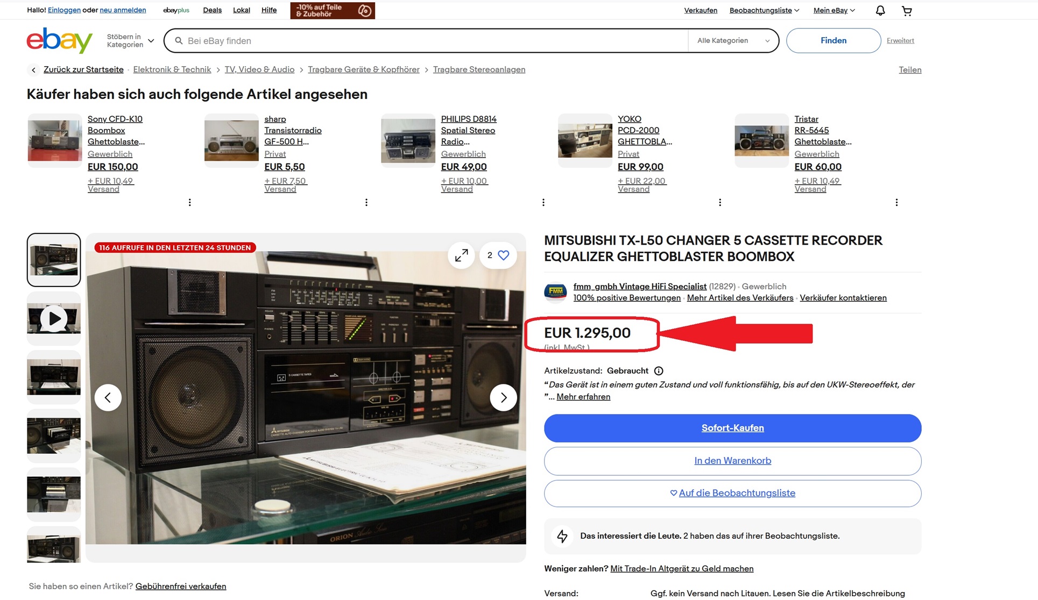Open the Hilfe menu item
The width and height of the screenshot is (1038, 600).
tap(269, 10)
